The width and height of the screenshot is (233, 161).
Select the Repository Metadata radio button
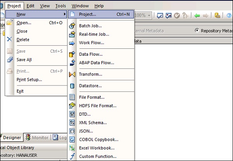tap(197, 31)
